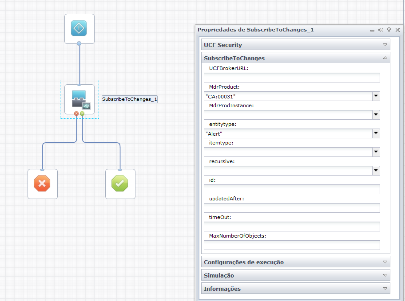Click the updatedAfter input field
Screen dimensions: 405x301
click(292, 208)
